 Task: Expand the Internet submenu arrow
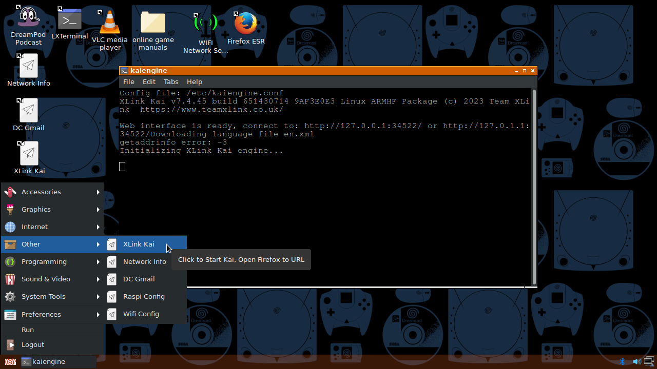click(98, 227)
